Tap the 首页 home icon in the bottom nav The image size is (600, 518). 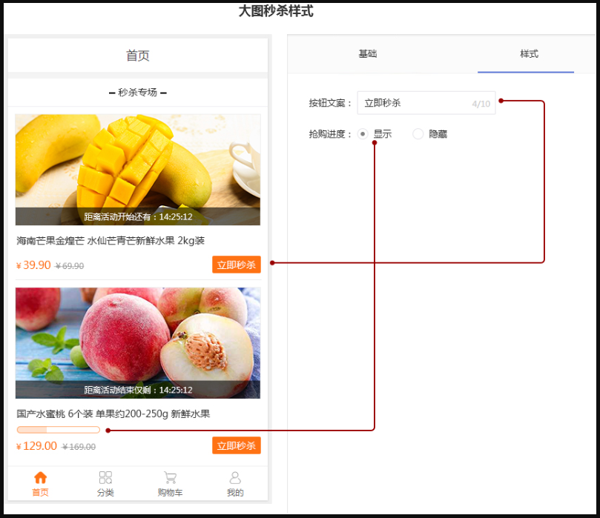point(40,478)
